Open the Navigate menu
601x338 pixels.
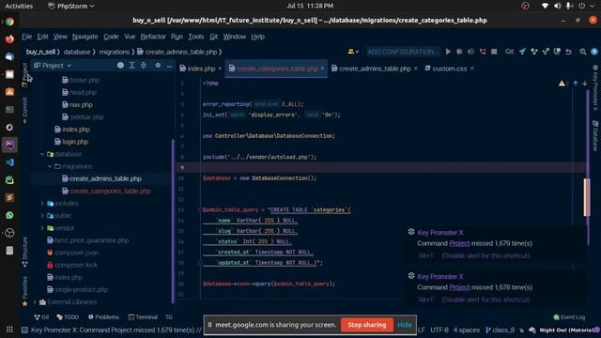click(85, 37)
